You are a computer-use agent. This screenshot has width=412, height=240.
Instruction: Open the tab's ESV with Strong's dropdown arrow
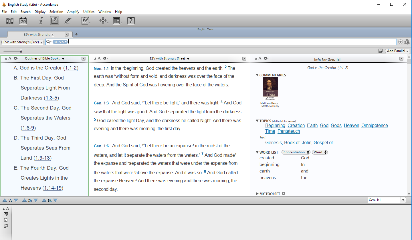(x=52, y=35)
